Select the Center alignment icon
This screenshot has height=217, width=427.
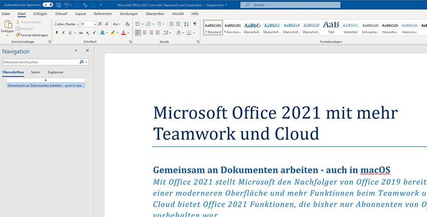(144, 33)
